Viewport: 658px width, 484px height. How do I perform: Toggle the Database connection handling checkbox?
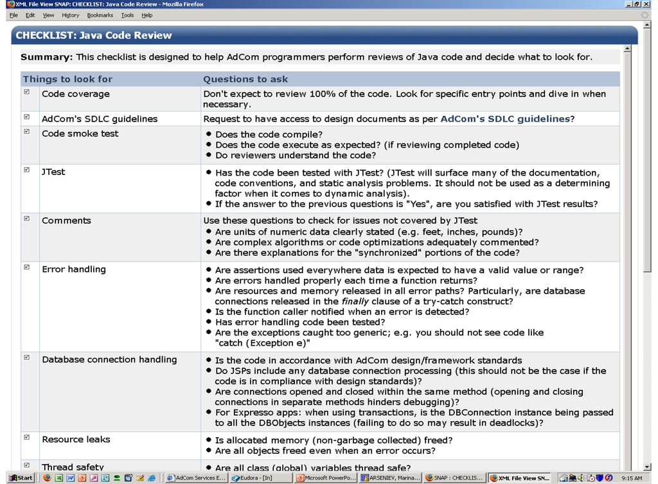[27, 357]
